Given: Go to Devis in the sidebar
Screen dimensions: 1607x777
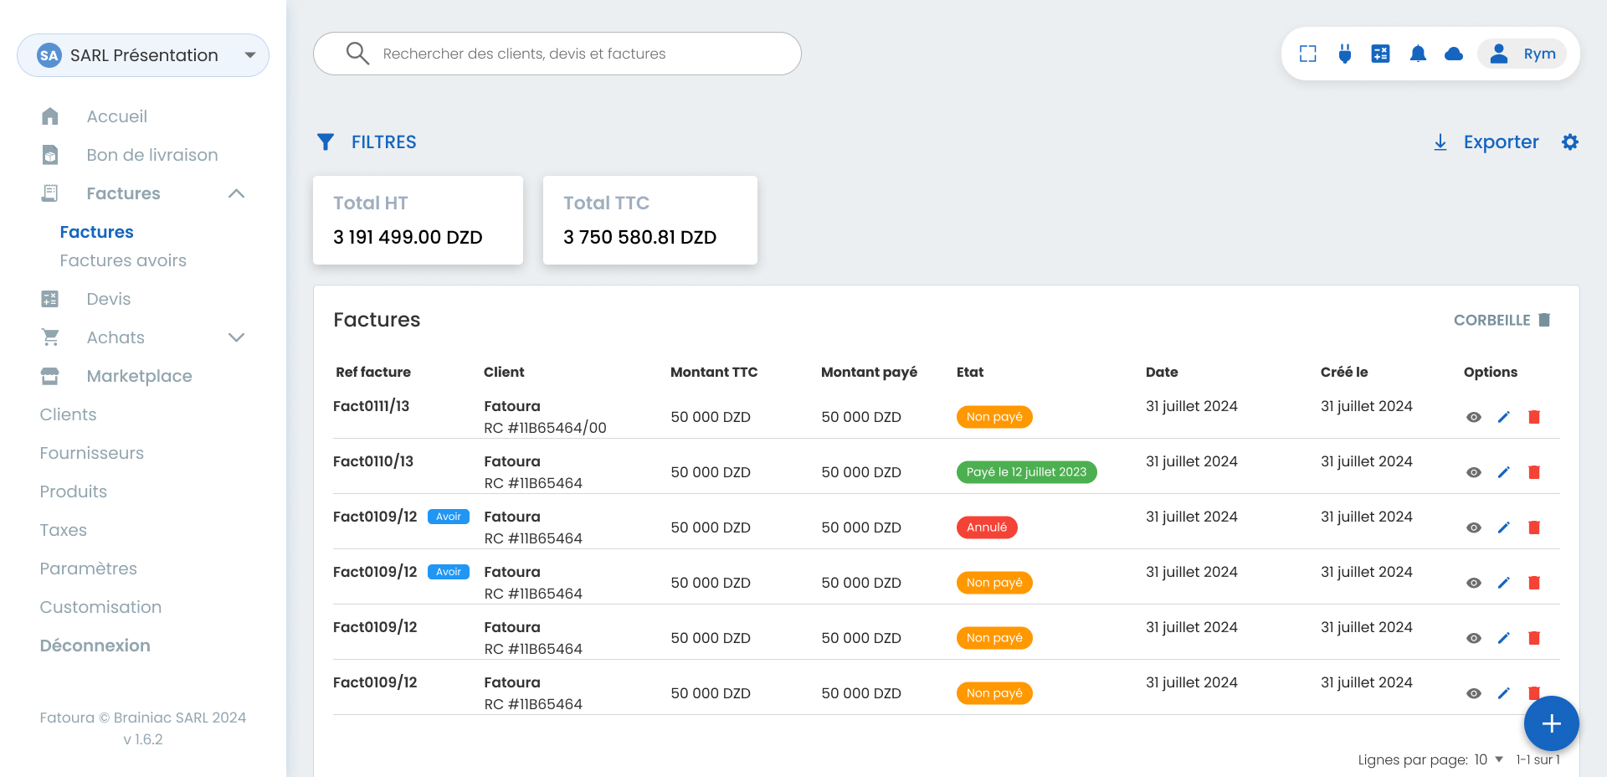Looking at the screenshot, I should [109, 299].
